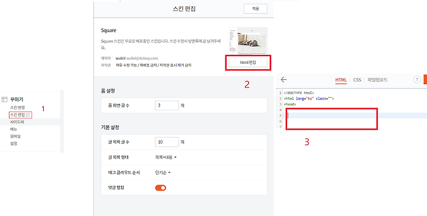The height and width of the screenshot is (216, 427).
Task: Click code line 5 in the HTML editor
Action: (354, 116)
